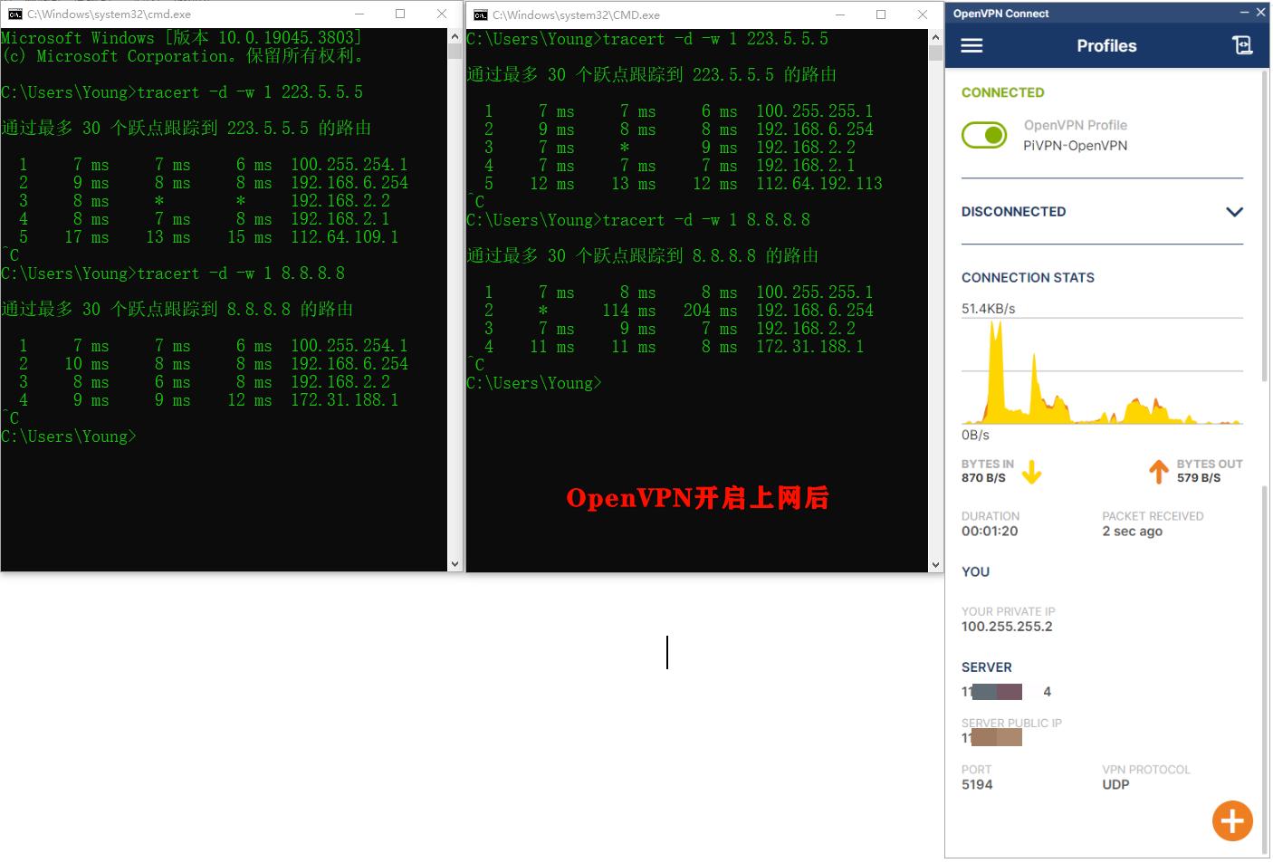This screenshot has height=863, width=1273.
Task: Click 112.64.192.113 in second CMD window
Action: [x=818, y=184]
